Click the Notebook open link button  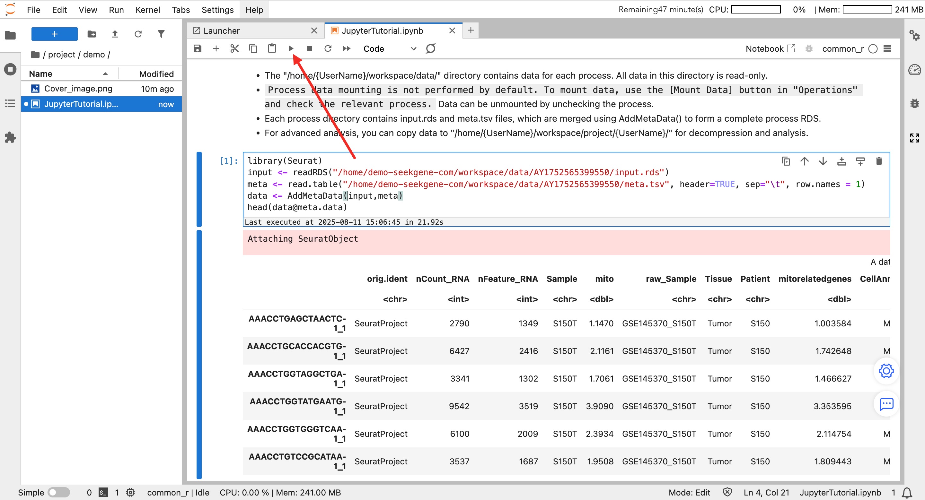point(770,49)
